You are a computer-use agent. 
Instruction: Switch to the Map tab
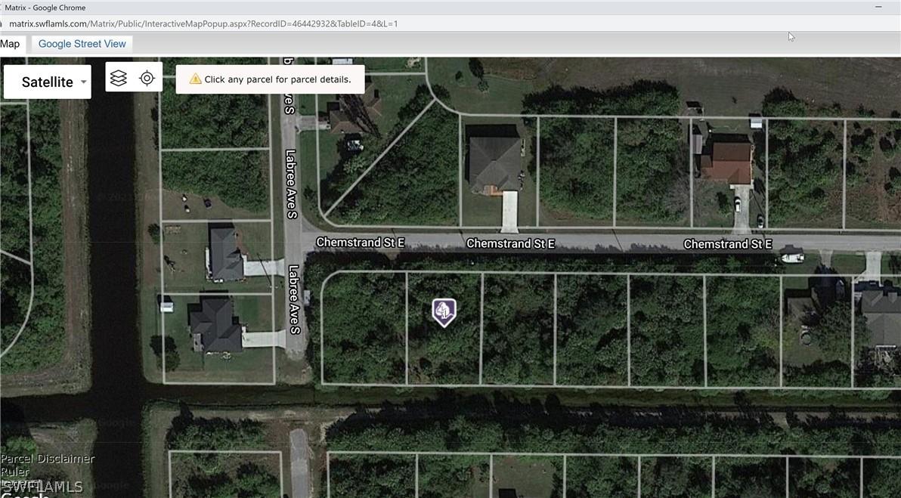[x=10, y=43]
